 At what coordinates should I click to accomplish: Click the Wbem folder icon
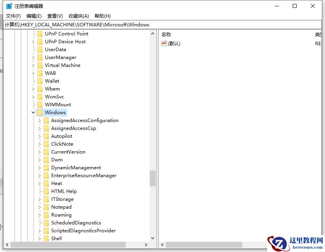pos(41,89)
